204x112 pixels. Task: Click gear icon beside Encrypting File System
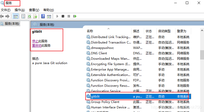(88, 64)
